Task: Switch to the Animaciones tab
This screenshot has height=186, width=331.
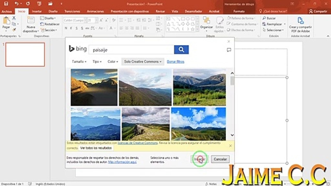Action: tap(95, 11)
